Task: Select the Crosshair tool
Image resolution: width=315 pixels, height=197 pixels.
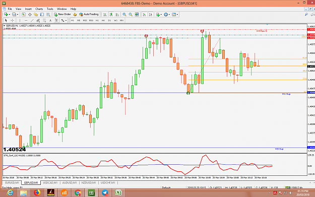Action: pos(12,20)
